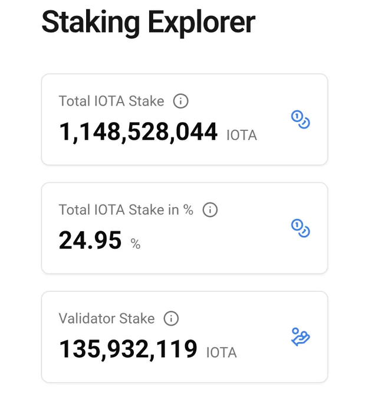Screen dimensions: 369x401
Task: Select the Total IOTA Stake label text
Action: [x=111, y=101]
